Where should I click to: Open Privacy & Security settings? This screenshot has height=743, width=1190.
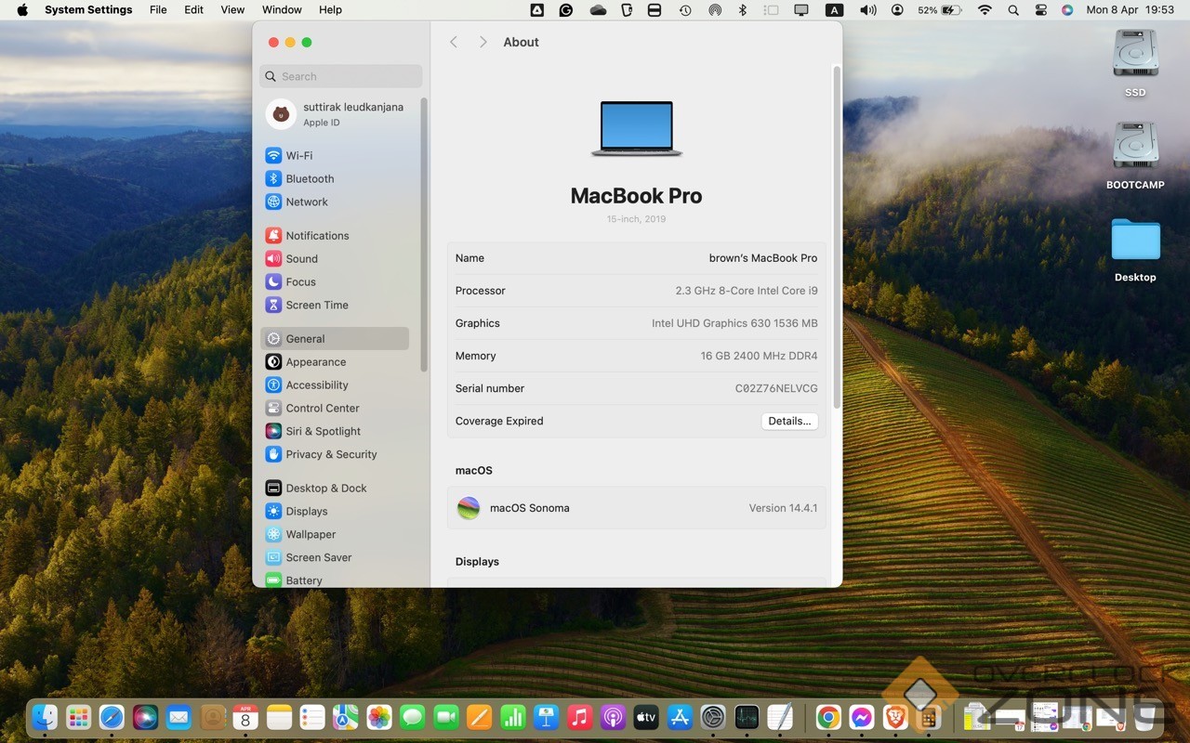tap(330, 455)
